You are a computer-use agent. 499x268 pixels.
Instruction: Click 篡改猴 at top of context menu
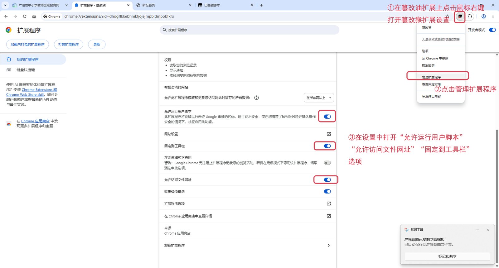pyautogui.click(x=441, y=28)
